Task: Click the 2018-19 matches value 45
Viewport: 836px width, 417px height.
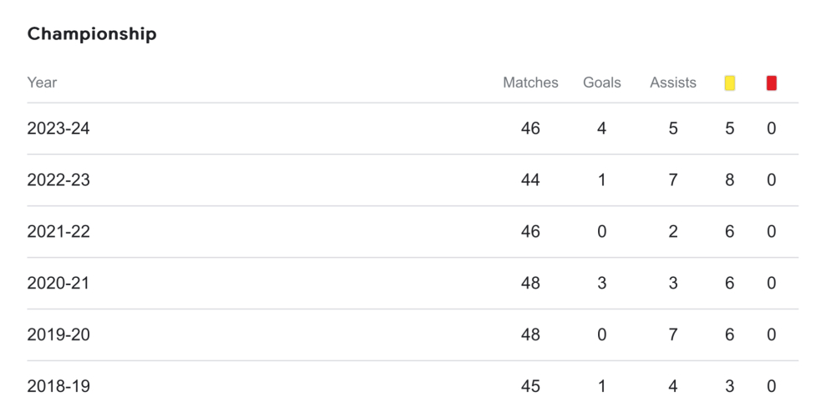Action: pos(530,386)
